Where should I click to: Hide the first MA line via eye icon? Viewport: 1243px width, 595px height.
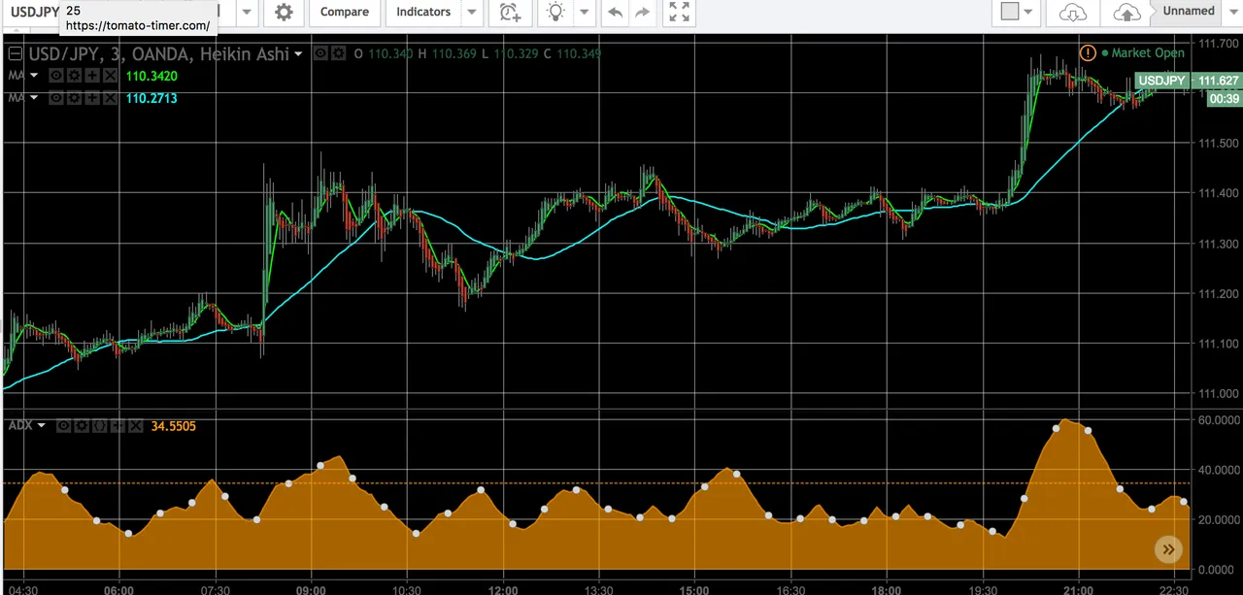coord(57,76)
